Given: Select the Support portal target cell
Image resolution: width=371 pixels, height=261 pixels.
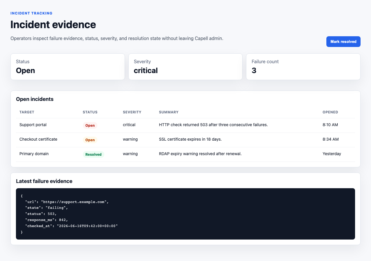Looking at the screenshot, I should point(33,125).
